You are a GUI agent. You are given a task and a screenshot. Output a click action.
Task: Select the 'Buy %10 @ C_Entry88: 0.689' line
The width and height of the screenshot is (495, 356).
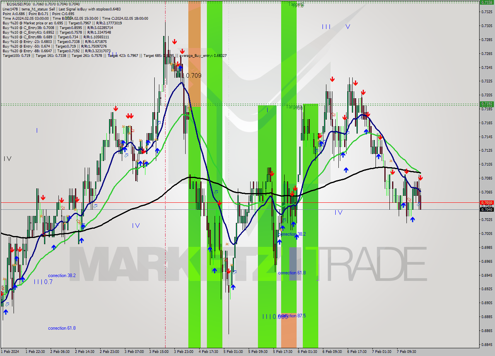(56, 37)
